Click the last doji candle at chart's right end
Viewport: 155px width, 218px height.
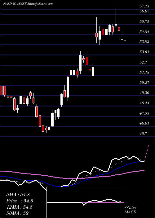125,39
